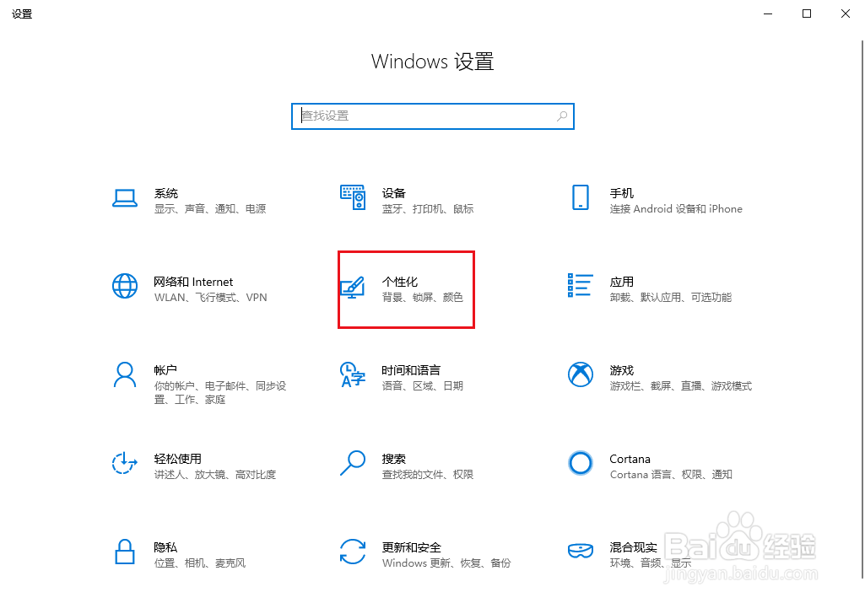865x603 pixels.
Task: Select the 网络和 Internet heading
Action: (193, 282)
